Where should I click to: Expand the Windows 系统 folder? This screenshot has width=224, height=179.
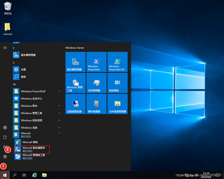37,127
